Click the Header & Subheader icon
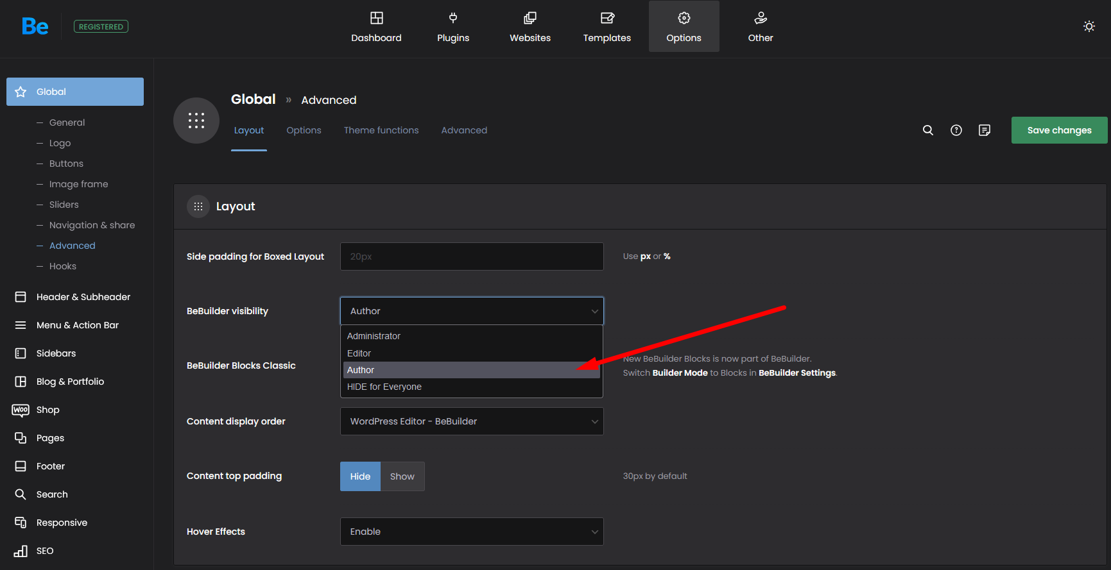Screen dimensions: 1111x570 (x=21, y=297)
